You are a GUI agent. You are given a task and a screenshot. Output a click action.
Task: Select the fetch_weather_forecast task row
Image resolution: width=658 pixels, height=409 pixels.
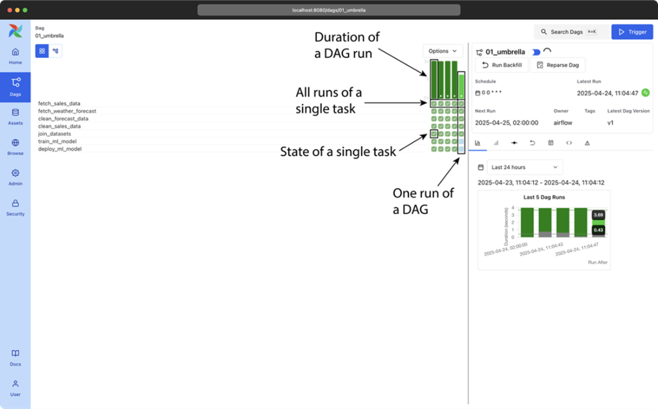(x=67, y=111)
